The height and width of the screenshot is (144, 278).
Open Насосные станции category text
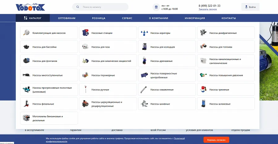pos(102,33)
